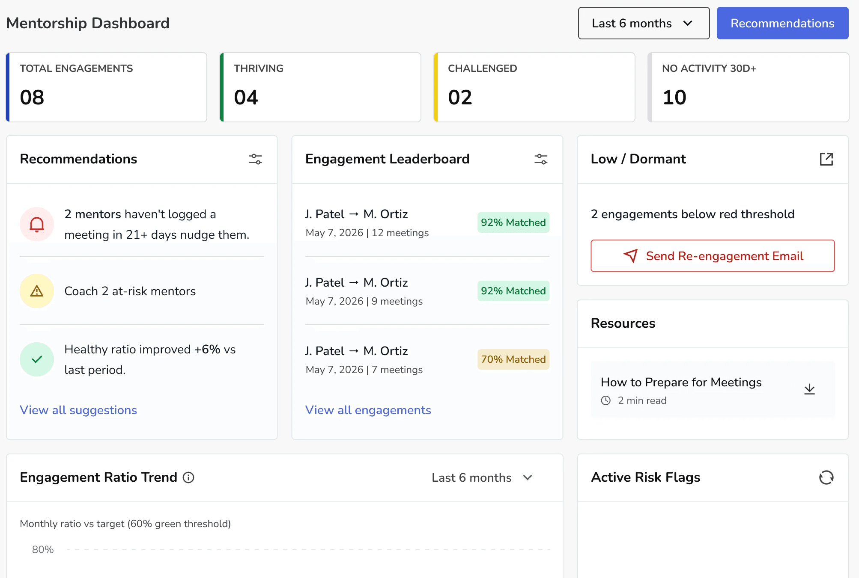
Task: Expand the trend chart Last 6 months selector
Action: (482, 477)
